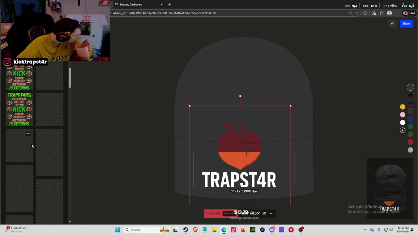Screen dimensions: 418x235
Task: Open the media control music icon
Action: pyautogui.click(x=374, y=13)
